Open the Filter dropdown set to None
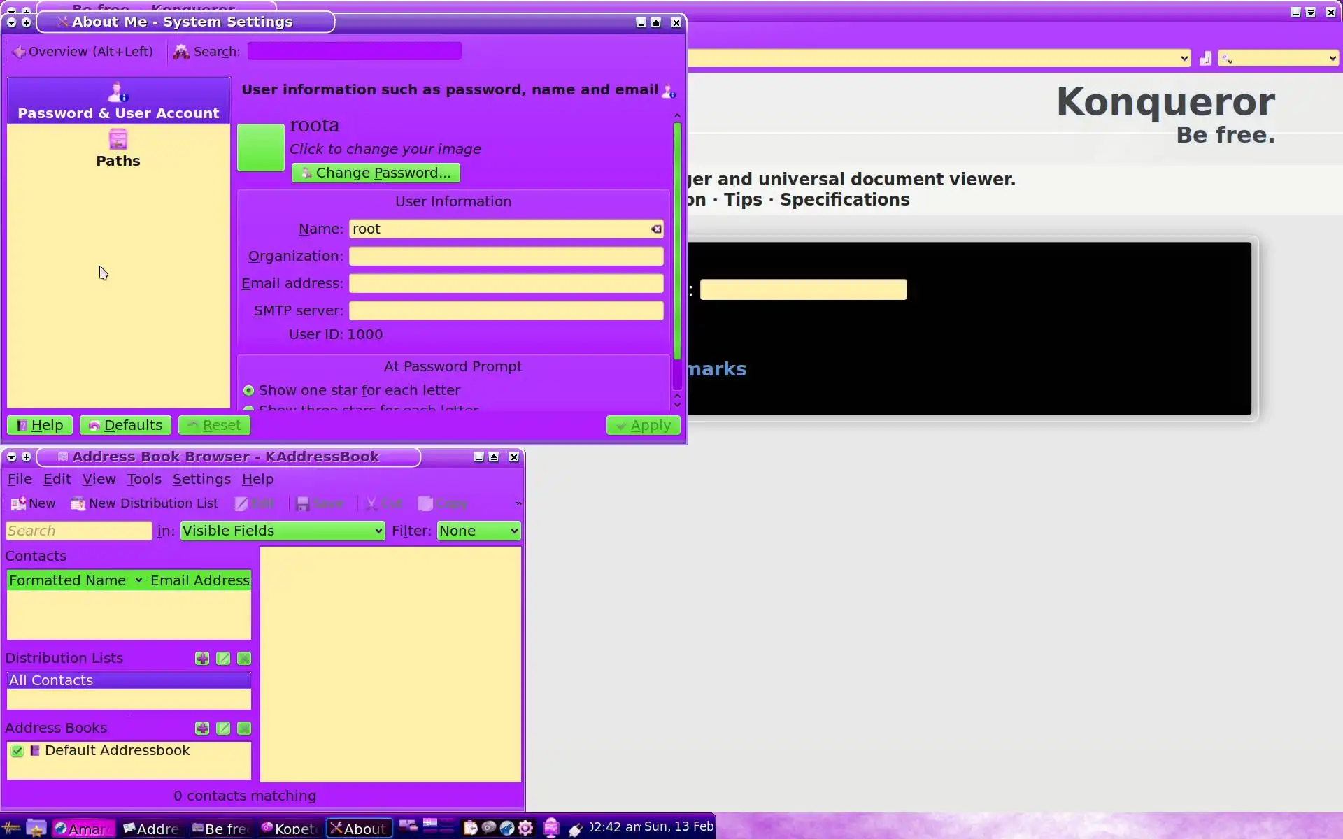The image size is (1343, 839). pos(478,531)
